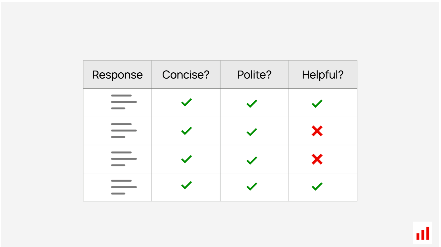Click green check in last row Helpful column
441x247 pixels.
pyautogui.click(x=317, y=186)
